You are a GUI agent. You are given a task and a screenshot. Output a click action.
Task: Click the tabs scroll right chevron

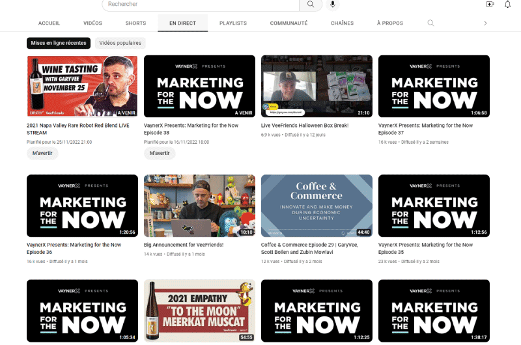click(x=485, y=23)
